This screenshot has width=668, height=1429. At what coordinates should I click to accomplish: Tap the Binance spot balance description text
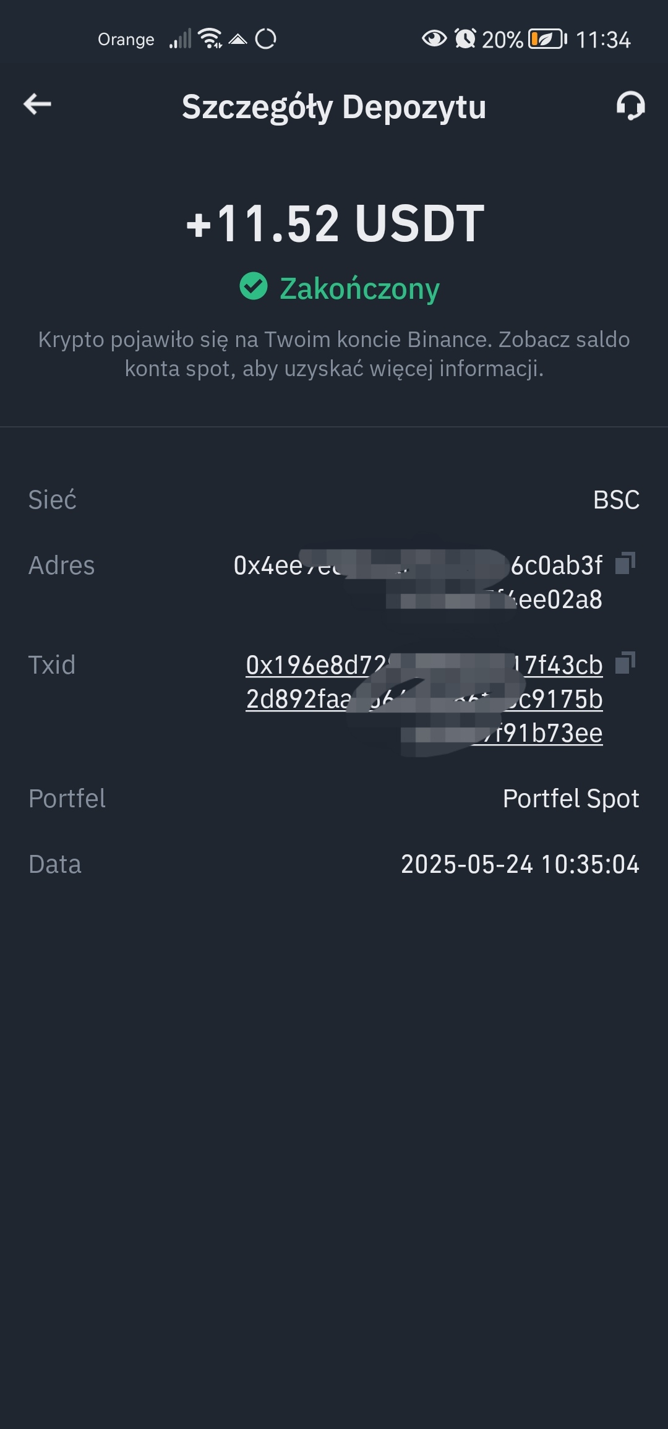click(334, 354)
